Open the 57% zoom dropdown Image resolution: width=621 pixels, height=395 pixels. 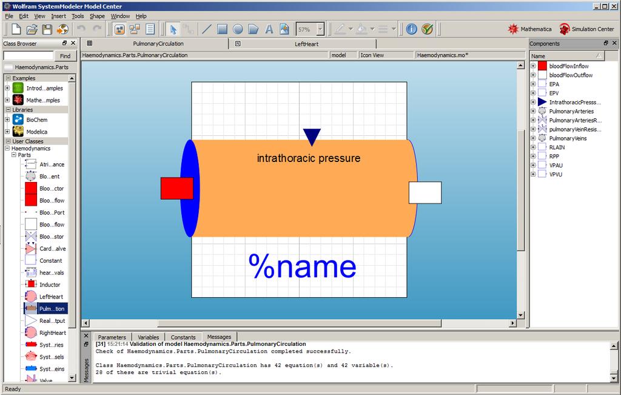coord(320,29)
